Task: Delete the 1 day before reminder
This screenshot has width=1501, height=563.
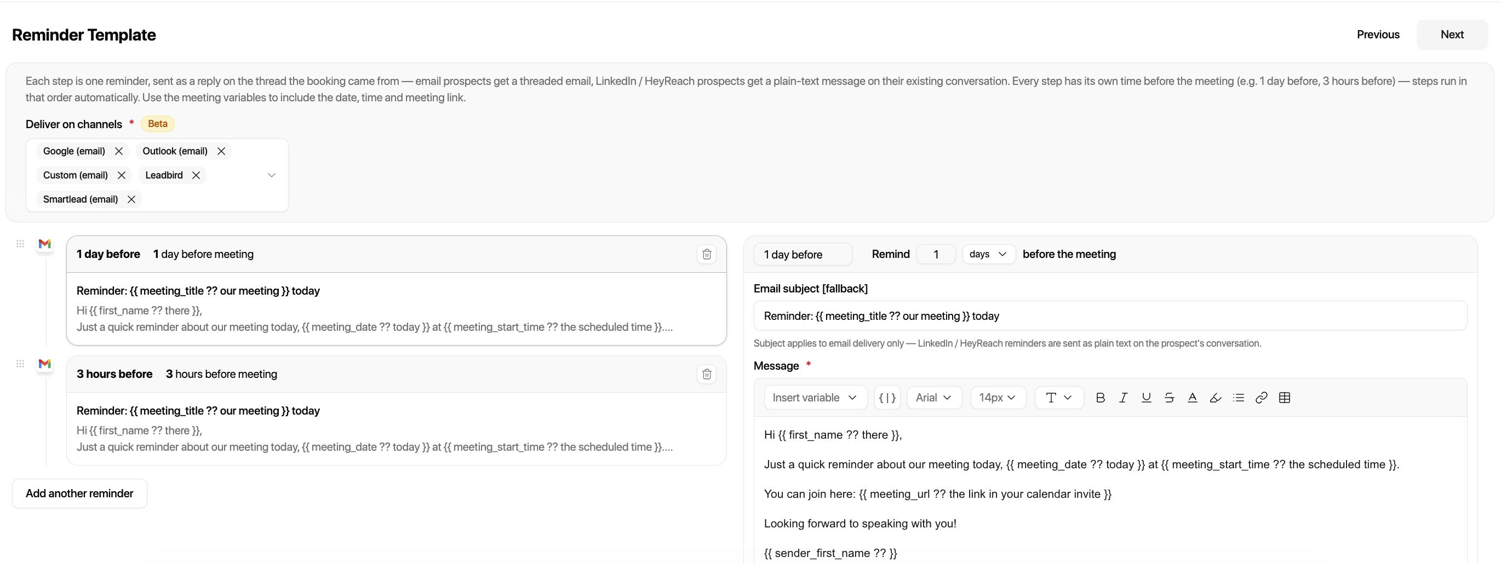Action: click(x=706, y=254)
